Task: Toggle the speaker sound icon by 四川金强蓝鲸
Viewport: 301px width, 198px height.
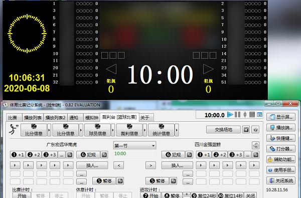Action: click(255, 145)
